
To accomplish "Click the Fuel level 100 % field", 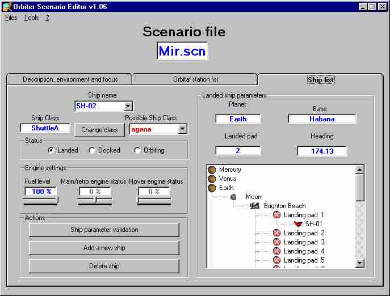I will coord(41,191).
